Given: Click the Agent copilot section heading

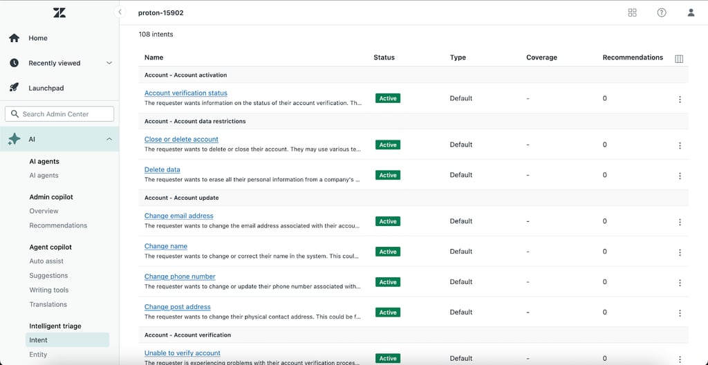Looking at the screenshot, I should point(50,247).
